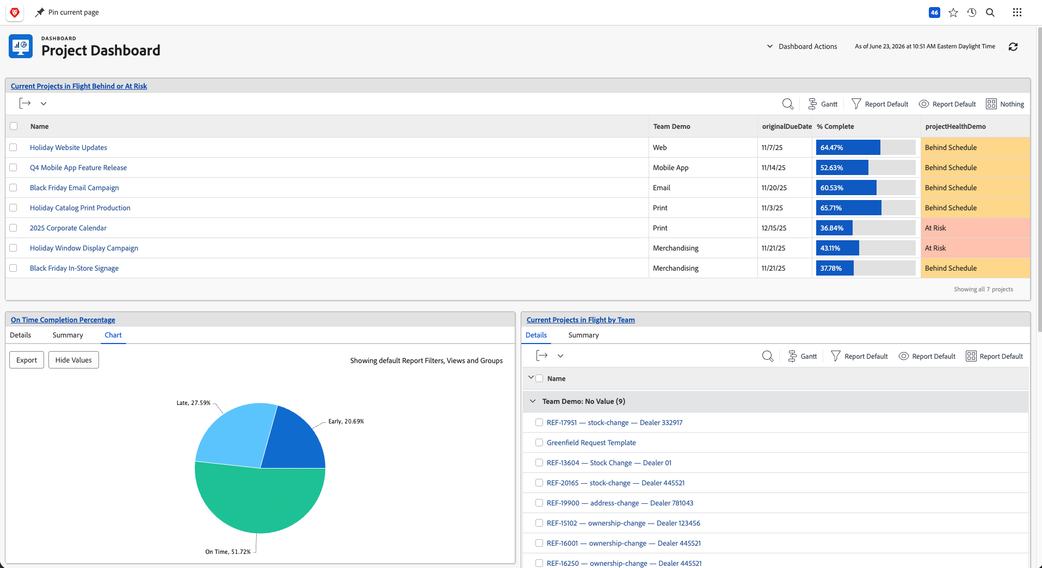
Task: Click the 64.47% complete progress bar
Action: [866, 147]
